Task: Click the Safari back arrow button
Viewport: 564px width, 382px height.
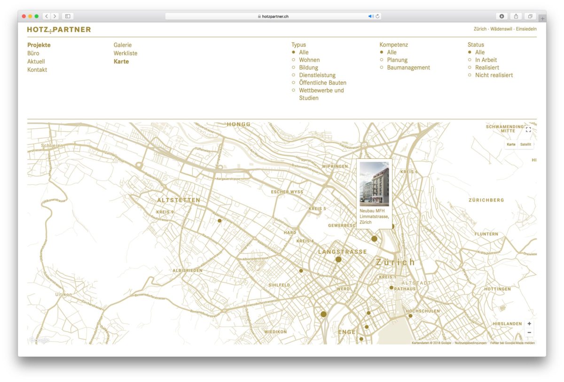Action: pyautogui.click(x=47, y=16)
